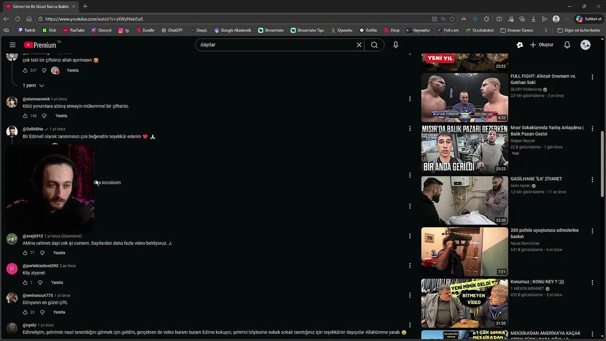This screenshot has height=341, width=606.
Task: Open the sparkle icon beside Oluştur
Action: [x=520, y=45]
